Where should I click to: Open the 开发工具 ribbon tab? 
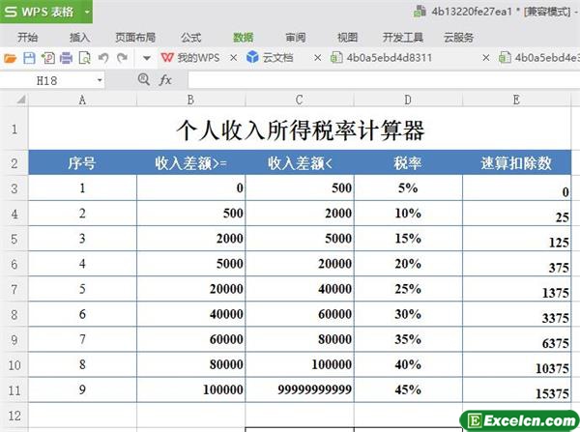403,38
